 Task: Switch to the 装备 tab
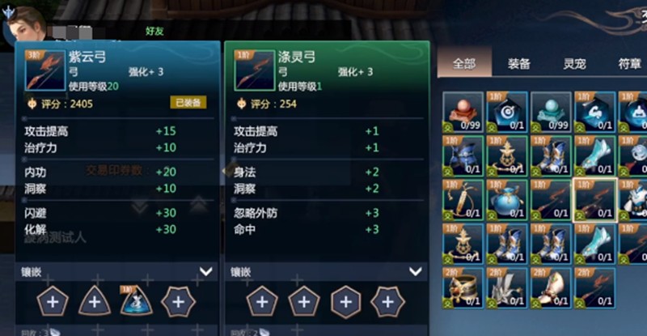coord(518,64)
